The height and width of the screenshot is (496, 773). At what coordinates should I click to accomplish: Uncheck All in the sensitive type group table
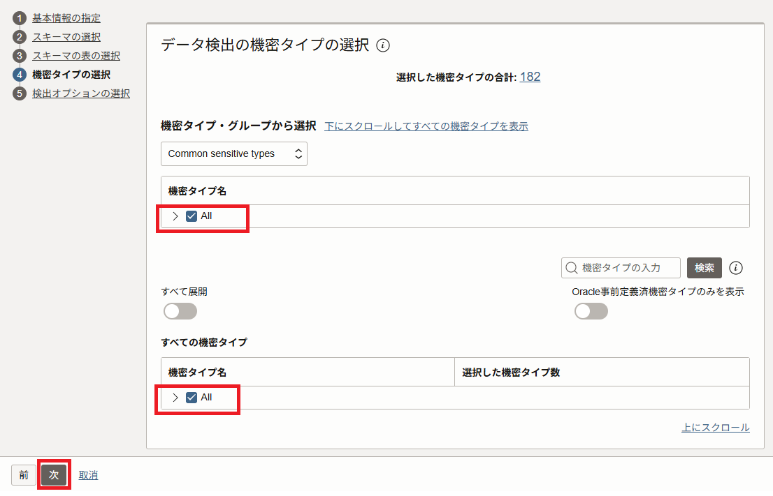click(192, 216)
